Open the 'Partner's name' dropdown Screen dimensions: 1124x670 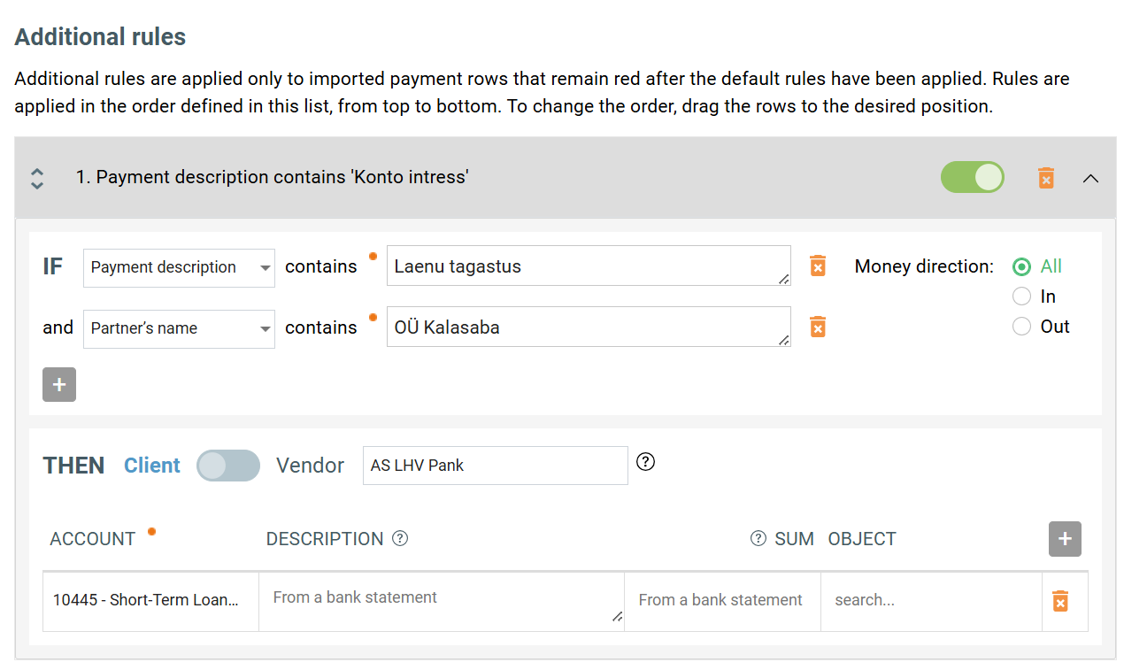(179, 328)
